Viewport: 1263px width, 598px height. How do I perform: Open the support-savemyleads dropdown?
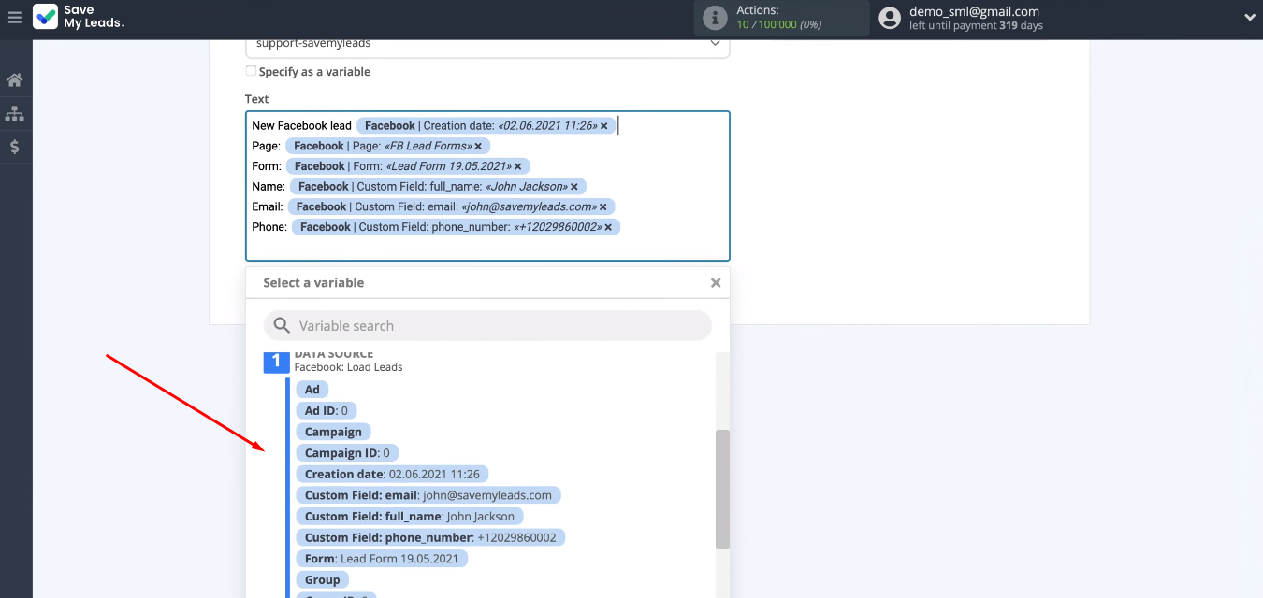[487, 43]
